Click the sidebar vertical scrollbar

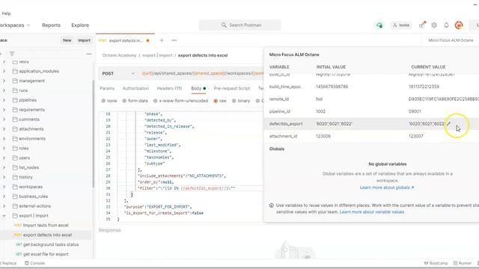click(93, 134)
